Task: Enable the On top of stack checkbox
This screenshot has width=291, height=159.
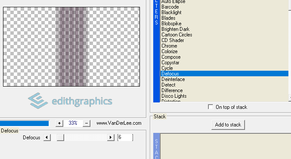Action: [x=211, y=107]
